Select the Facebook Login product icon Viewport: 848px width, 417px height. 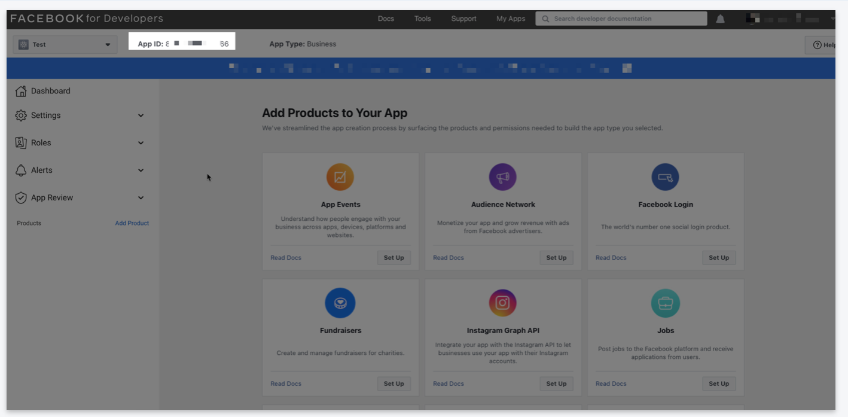(x=665, y=176)
